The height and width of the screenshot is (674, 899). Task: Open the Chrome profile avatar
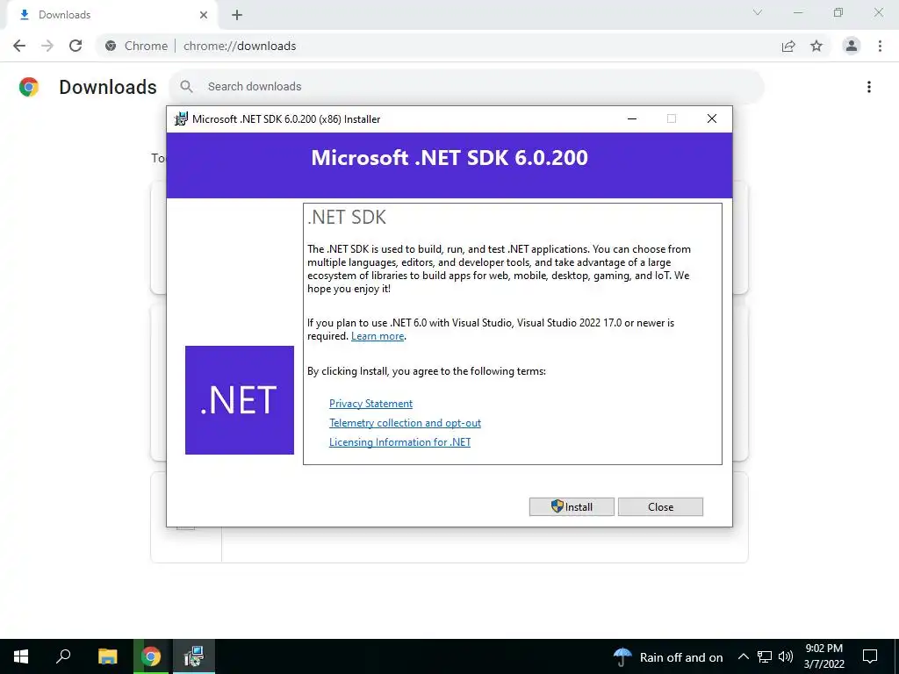pos(852,46)
